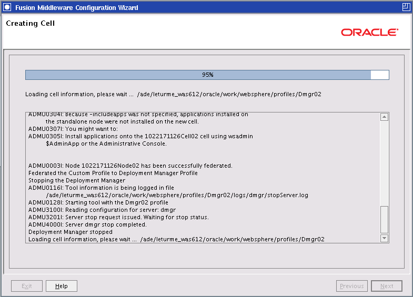Click '$AdminApp or the Administrative Console.' line
The width and height of the screenshot is (413, 297).
106,144
